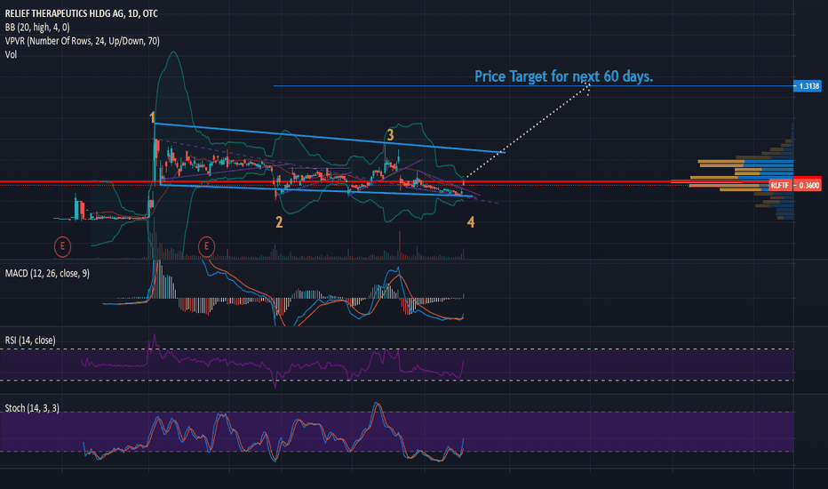The image size is (828, 489).
Task: Click the RELIEF THERAPEUTICS HLDG AG symbol title
Action: pyautogui.click(x=82, y=13)
